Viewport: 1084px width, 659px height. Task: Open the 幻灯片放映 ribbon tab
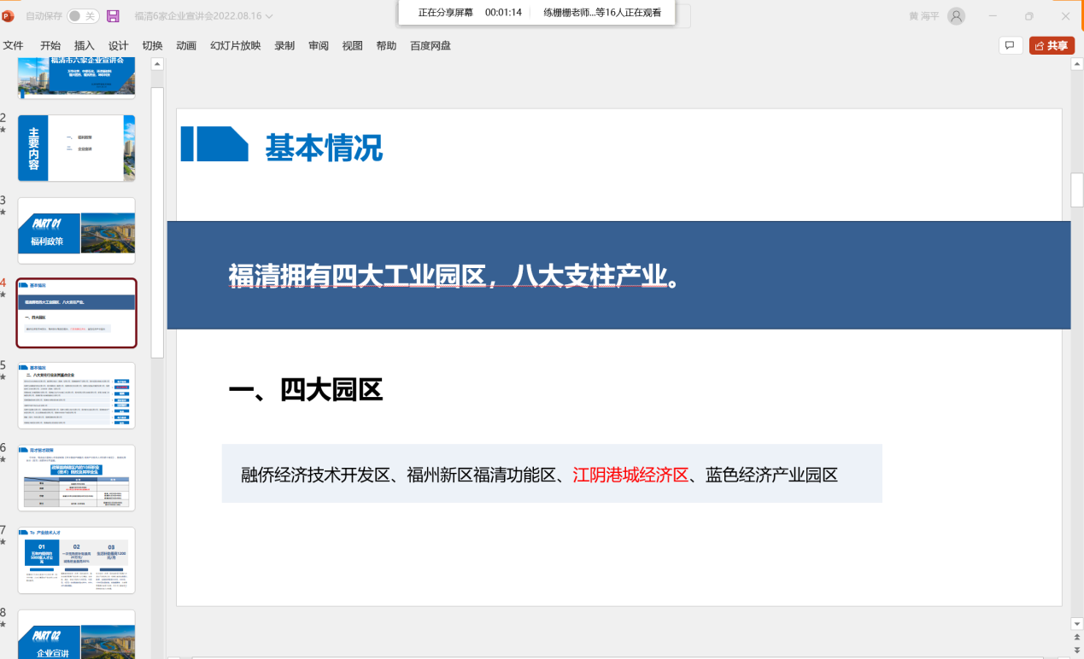pos(235,45)
